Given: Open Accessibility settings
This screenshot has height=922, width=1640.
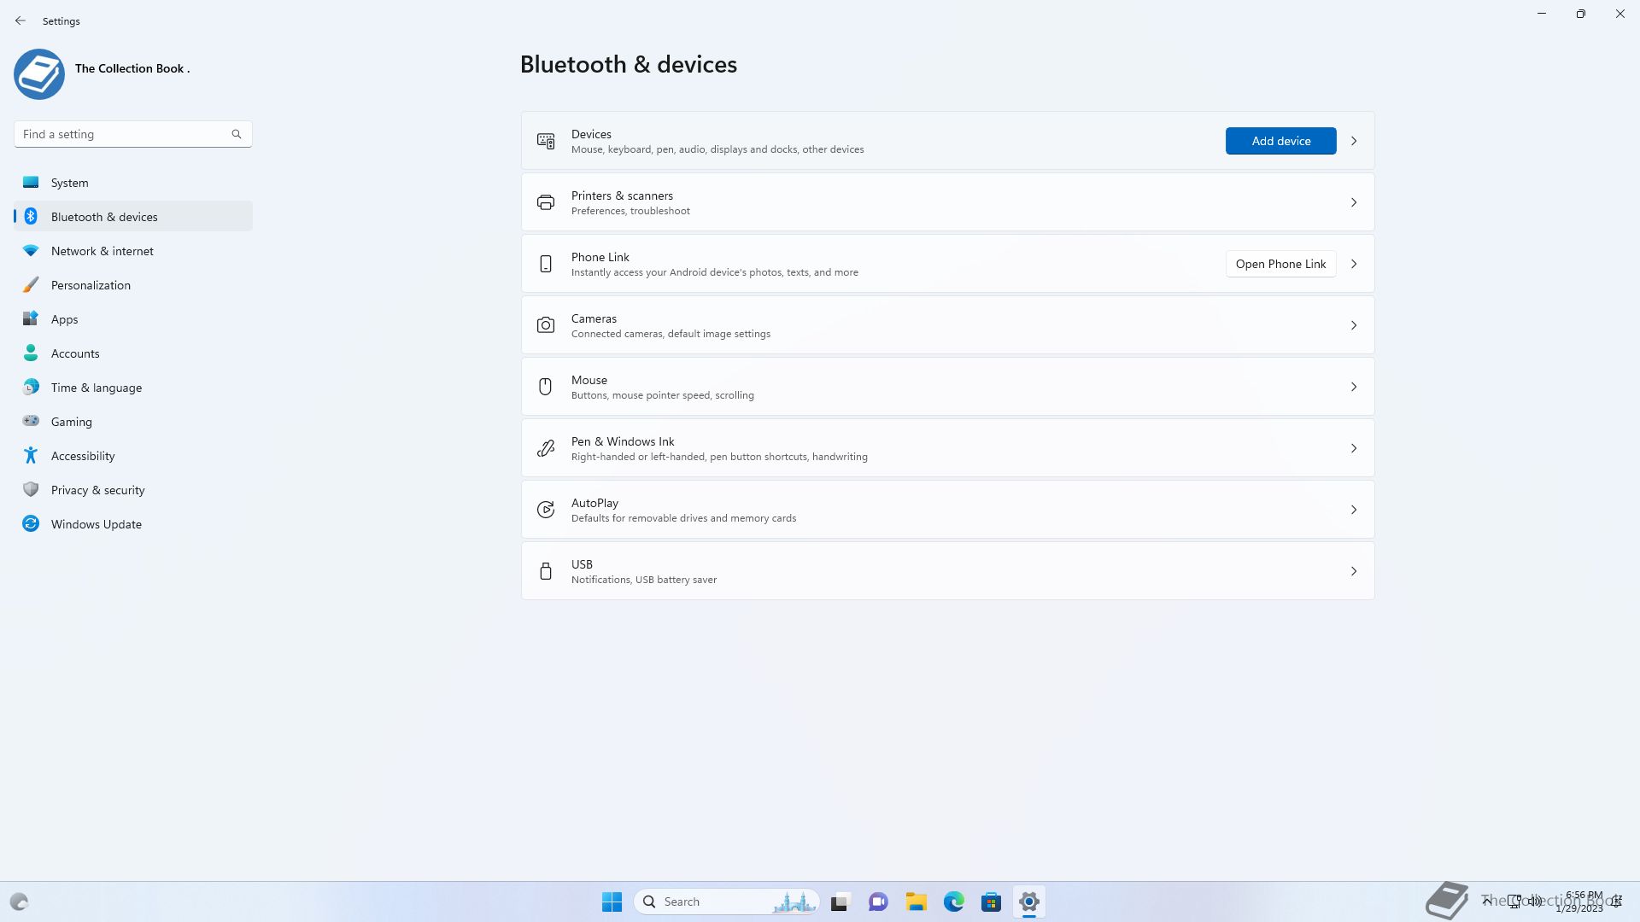Looking at the screenshot, I should pyautogui.click(x=133, y=456).
